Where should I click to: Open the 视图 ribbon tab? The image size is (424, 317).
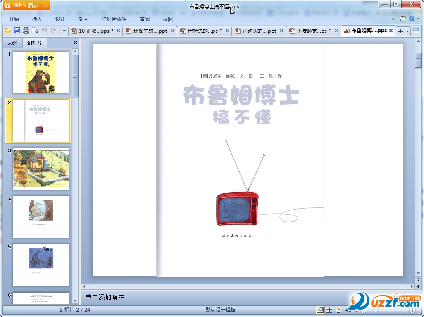pyautogui.click(x=168, y=19)
